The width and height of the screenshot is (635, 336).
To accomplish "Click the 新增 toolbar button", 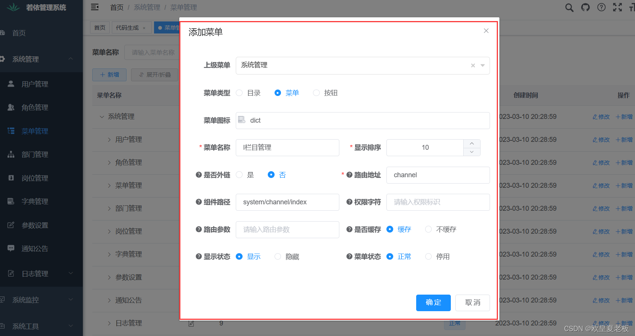I will pos(109,74).
